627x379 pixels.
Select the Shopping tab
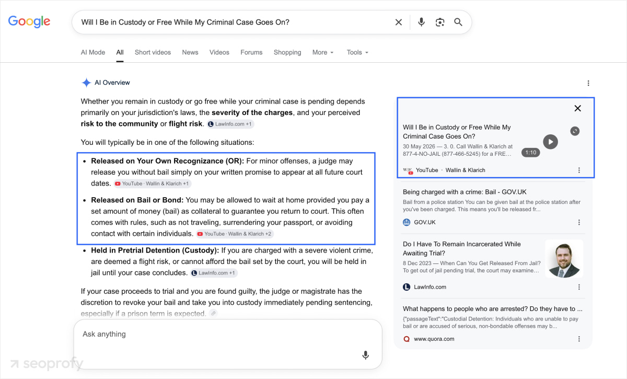click(287, 52)
